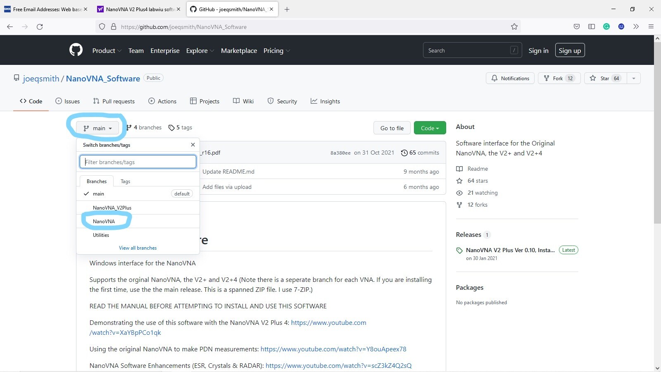Open NanoVNA V2 Plus Ver 0.10 release
The height and width of the screenshot is (372, 661).
coord(510,250)
